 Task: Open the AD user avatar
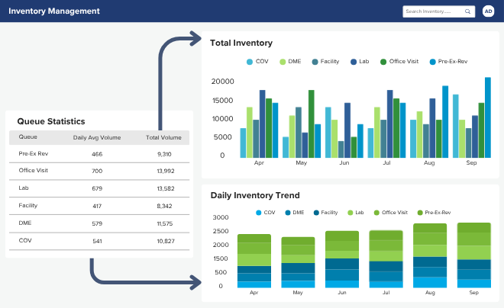tap(488, 11)
